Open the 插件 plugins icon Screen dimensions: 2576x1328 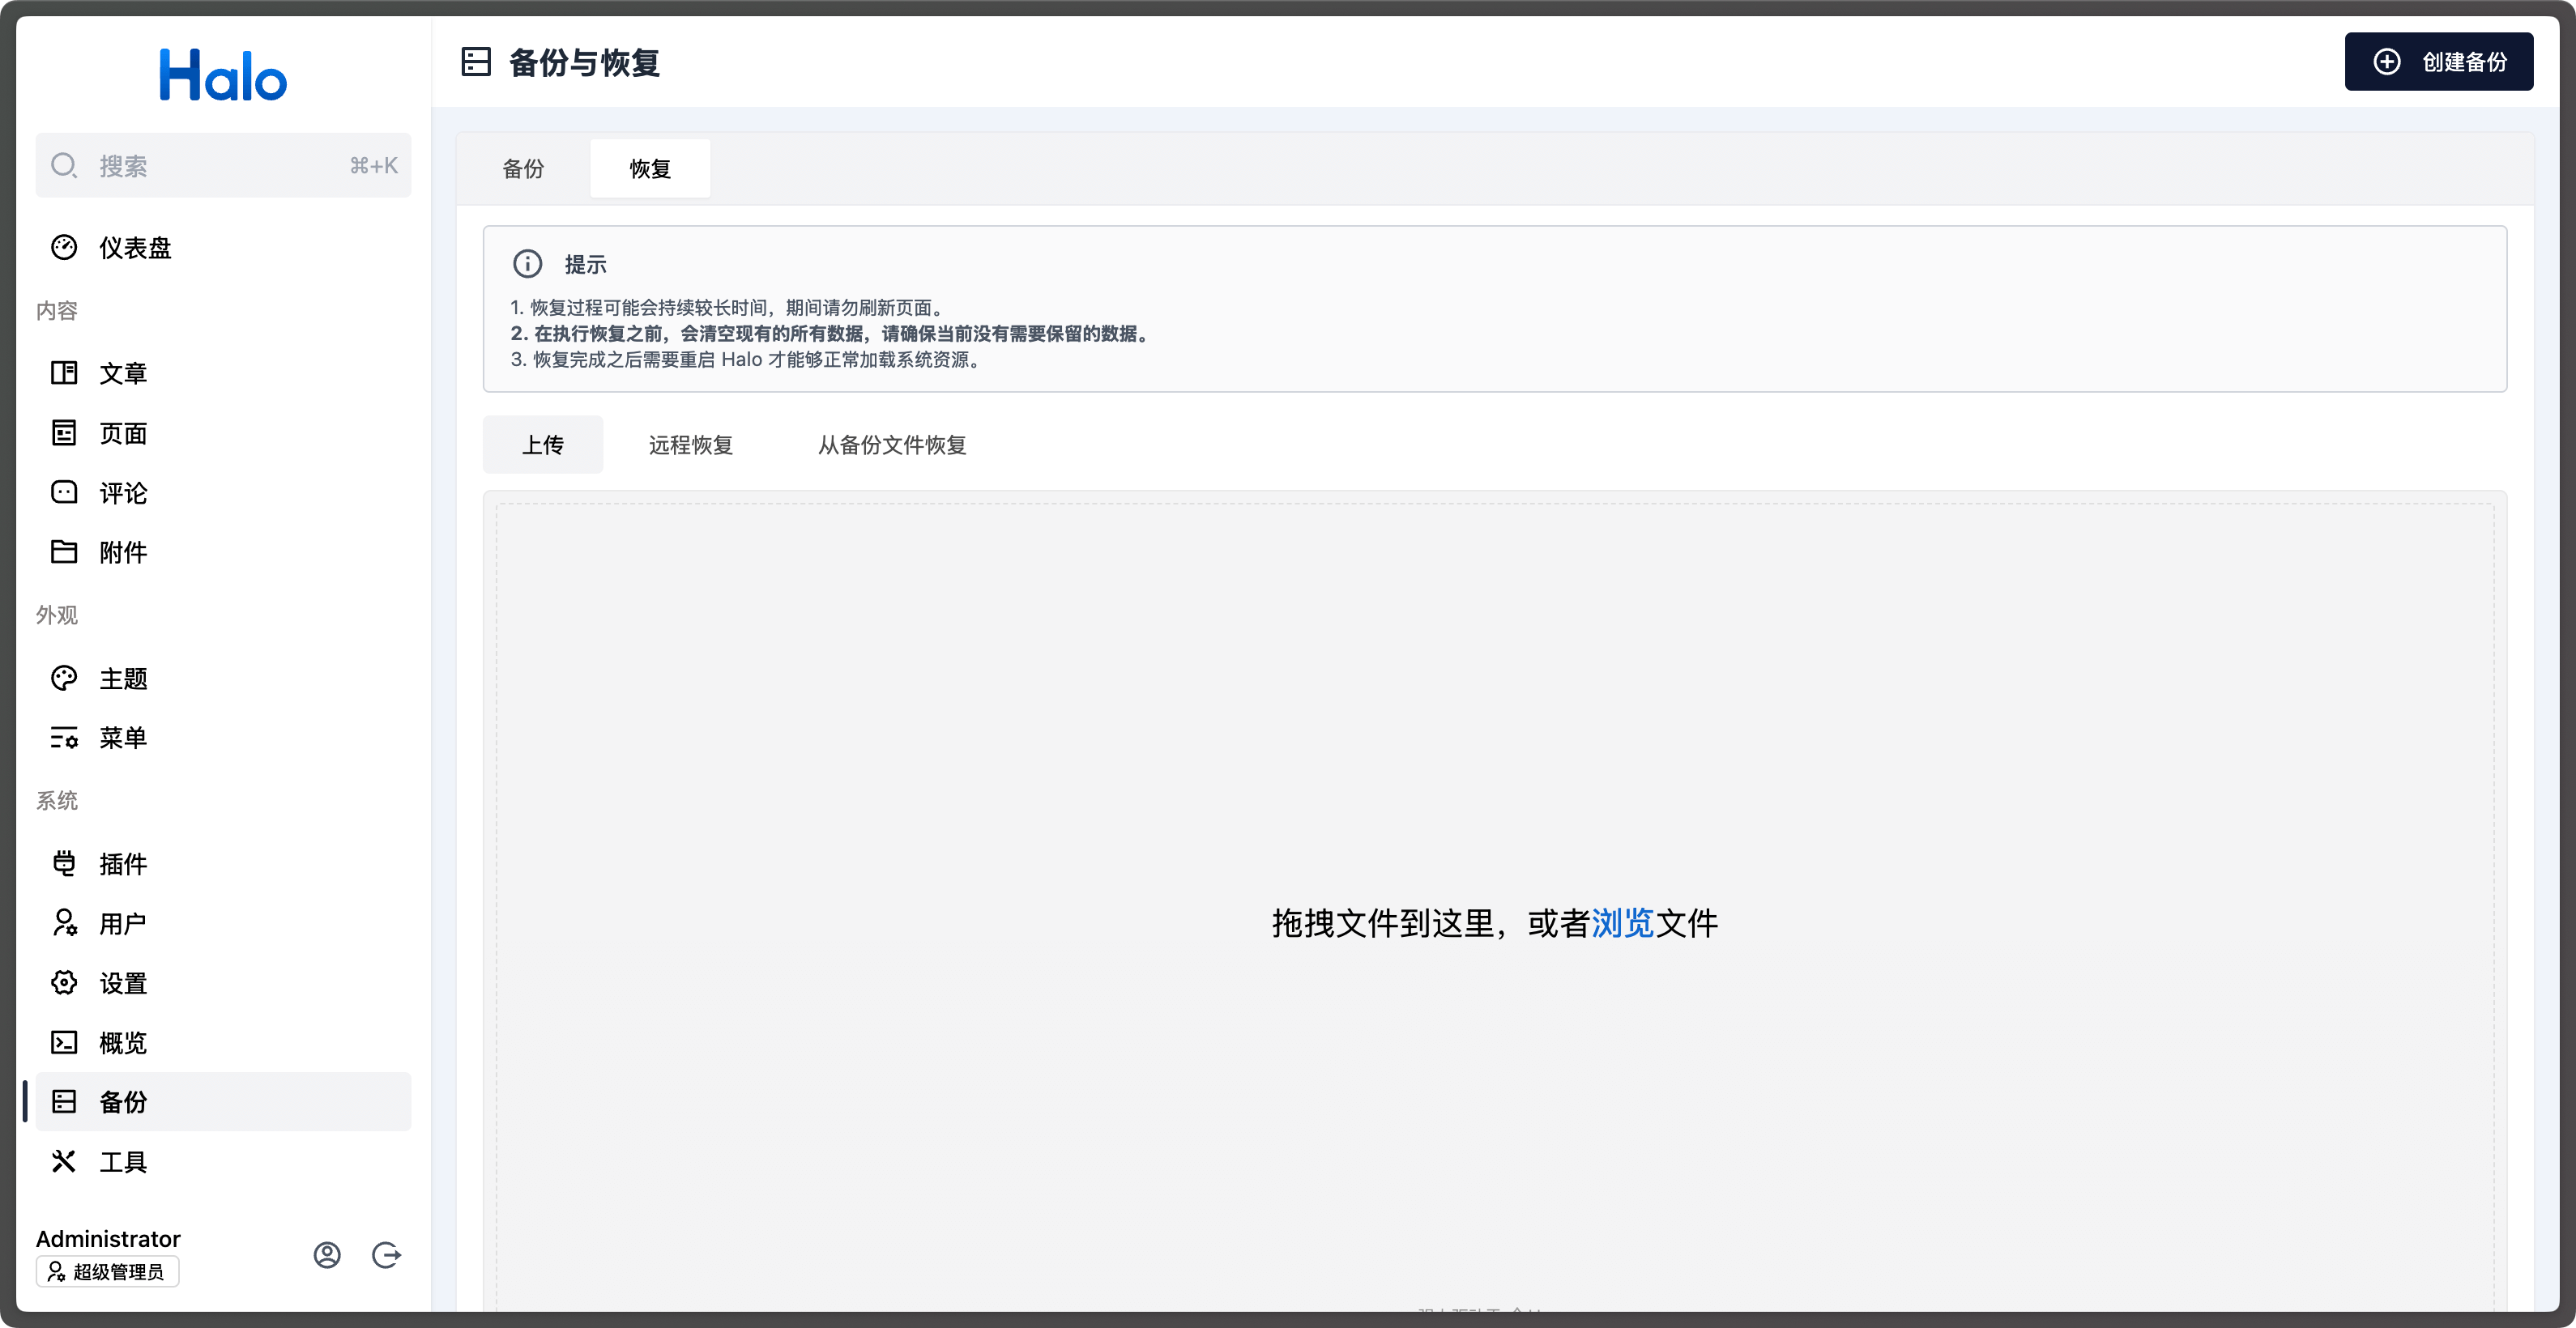pos(64,863)
